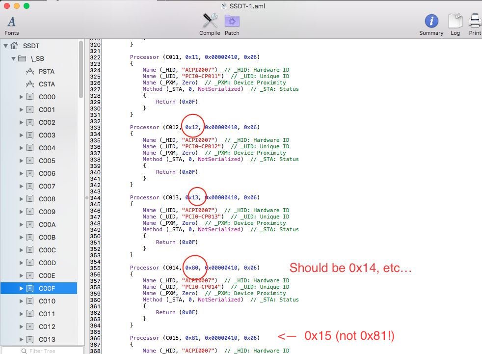Expand the C008 node
482x354 pixels.
21,199
